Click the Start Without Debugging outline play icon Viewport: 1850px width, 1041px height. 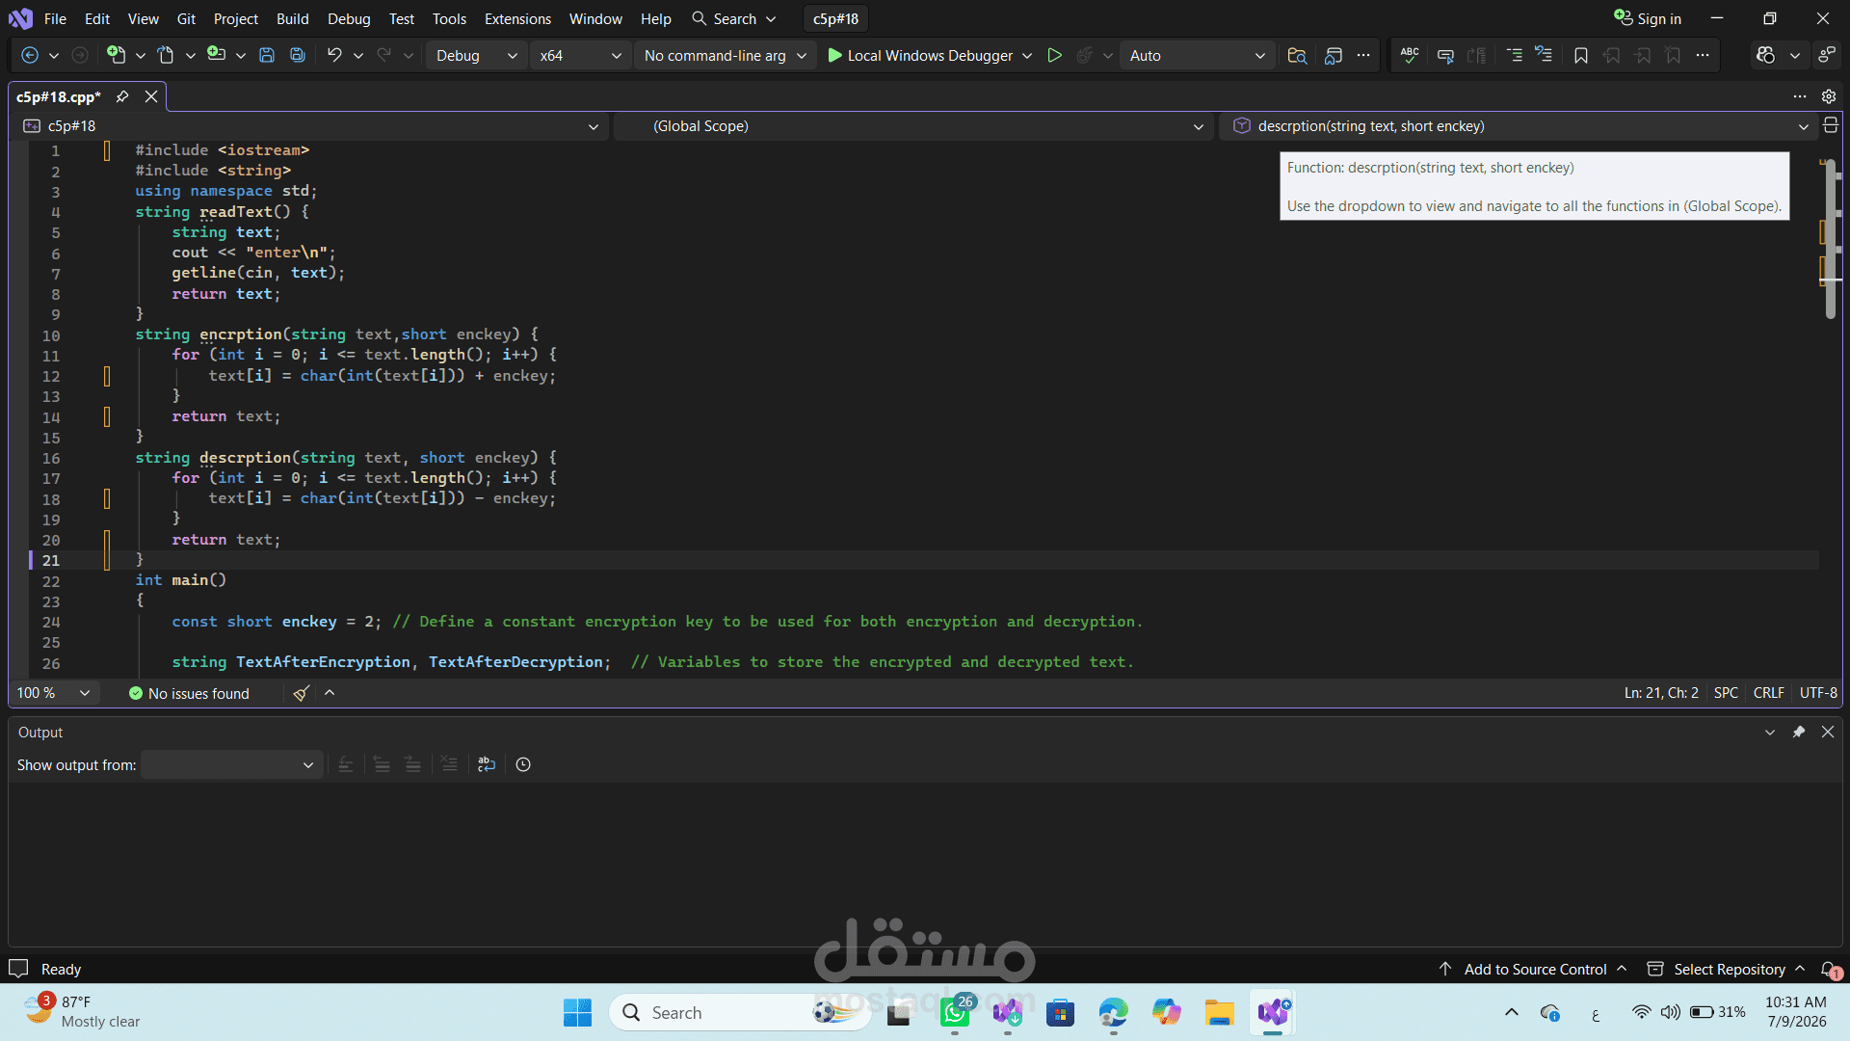tap(1055, 56)
